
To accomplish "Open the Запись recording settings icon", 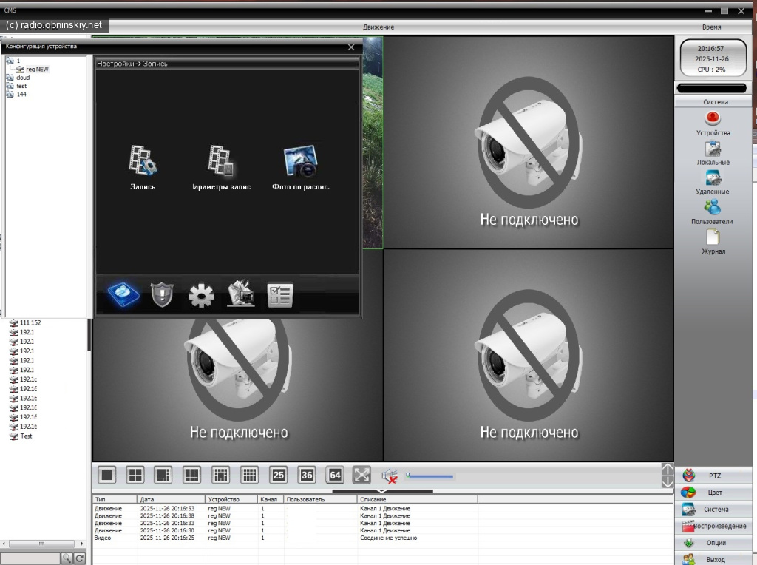I will [143, 161].
